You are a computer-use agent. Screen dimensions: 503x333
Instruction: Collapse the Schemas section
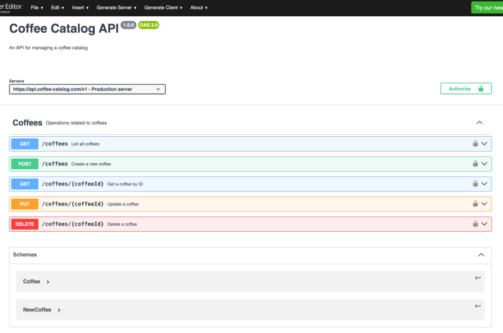[481, 255]
